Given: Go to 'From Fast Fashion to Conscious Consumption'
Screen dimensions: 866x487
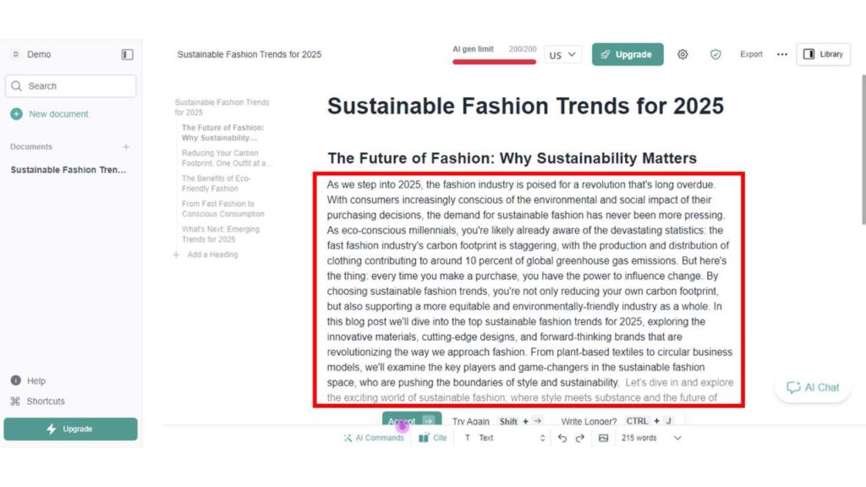Looking at the screenshot, I should [222, 209].
